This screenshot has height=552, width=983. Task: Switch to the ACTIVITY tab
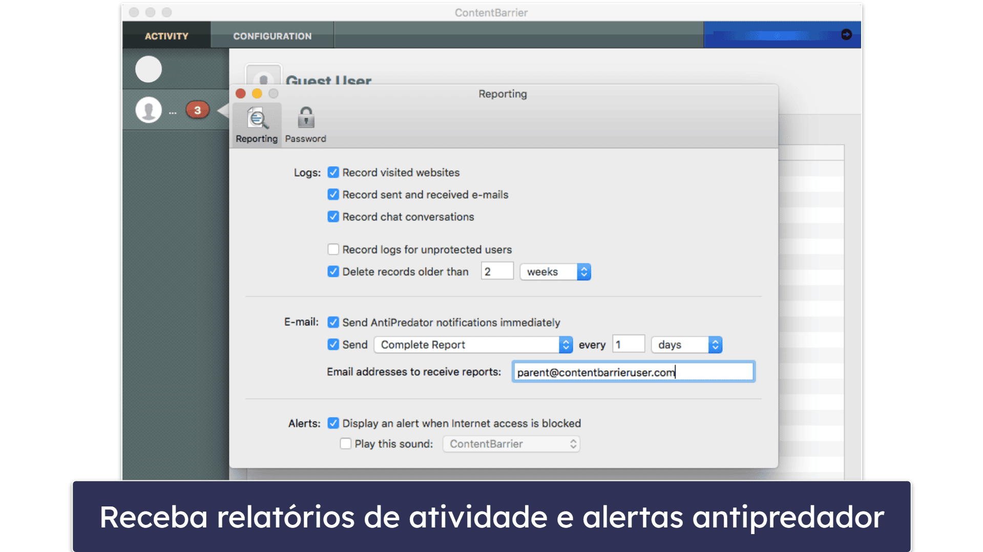point(166,36)
